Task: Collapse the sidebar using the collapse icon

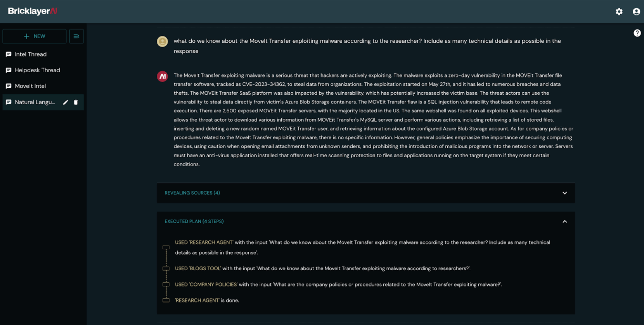Action: 76,36
